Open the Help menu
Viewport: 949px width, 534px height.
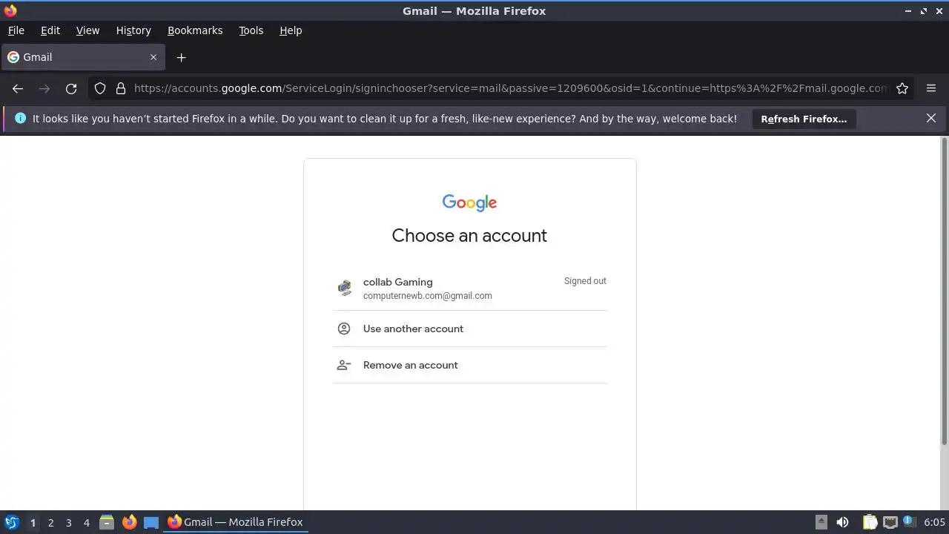(x=291, y=30)
